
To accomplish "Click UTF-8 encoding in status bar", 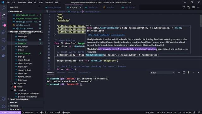I will [x=169, y=113].
